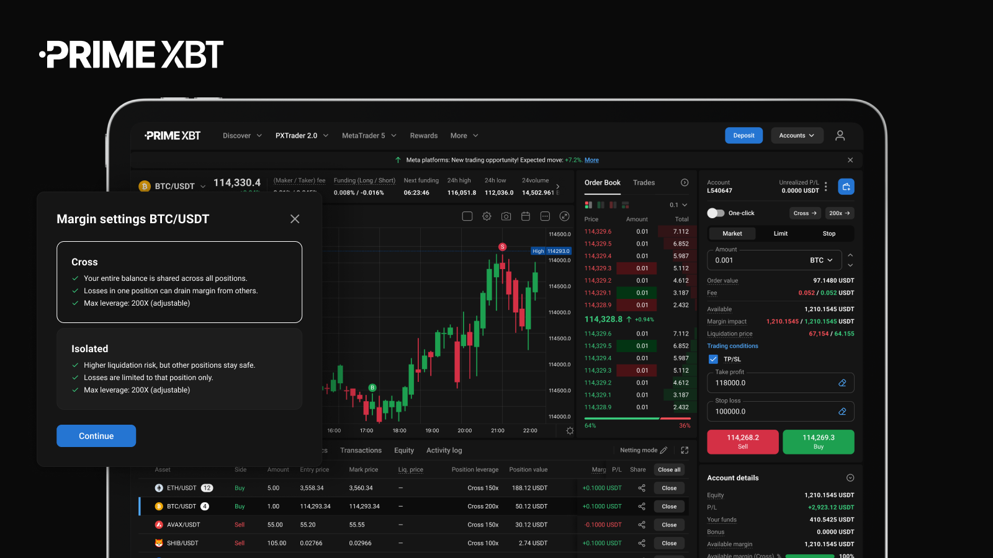Open the user profile icon
The height and width of the screenshot is (558, 993).
point(840,136)
